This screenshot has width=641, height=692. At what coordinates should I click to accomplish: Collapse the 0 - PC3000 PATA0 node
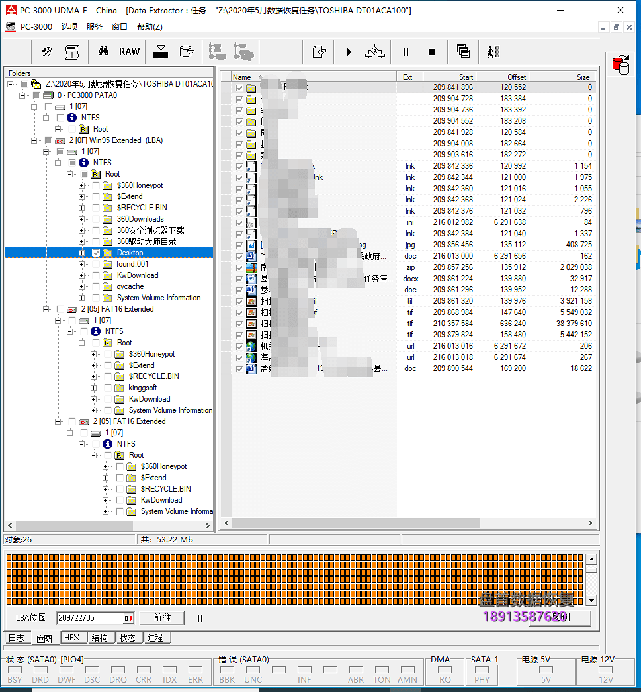(22, 95)
